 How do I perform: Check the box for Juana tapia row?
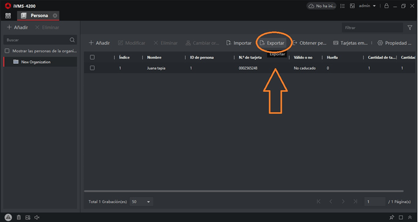(92, 68)
